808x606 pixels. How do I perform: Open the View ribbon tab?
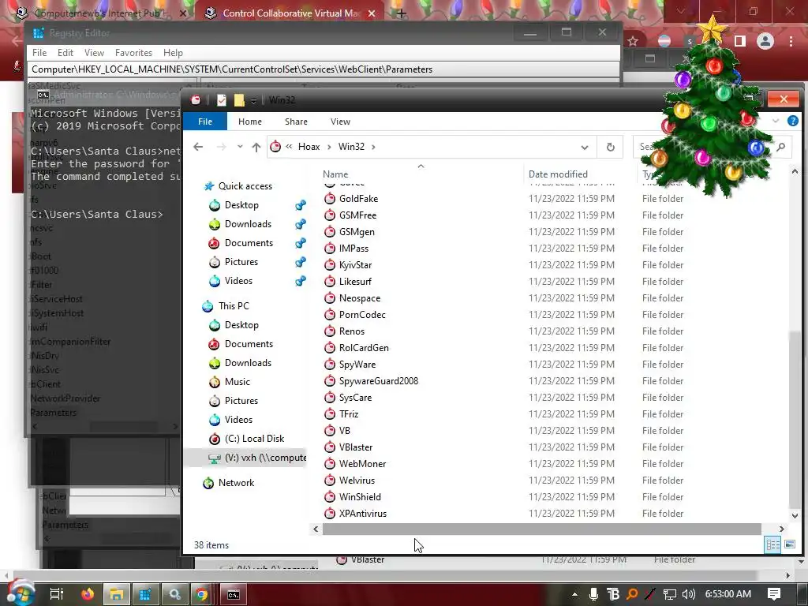pos(340,122)
